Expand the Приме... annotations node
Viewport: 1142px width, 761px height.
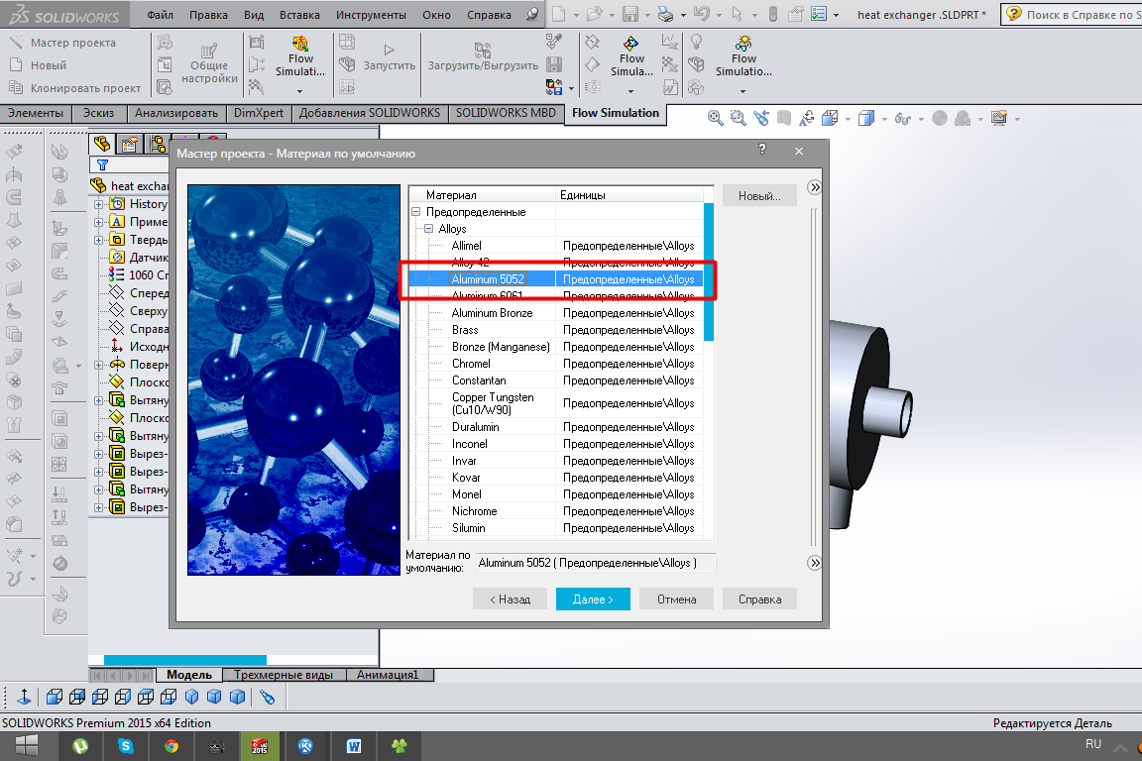click(x=98, y=221)
